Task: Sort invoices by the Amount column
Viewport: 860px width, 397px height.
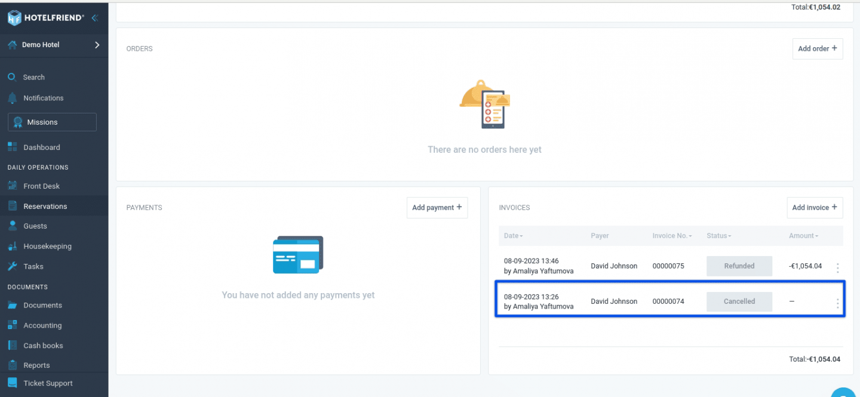Action: click(x=803, y=236)
